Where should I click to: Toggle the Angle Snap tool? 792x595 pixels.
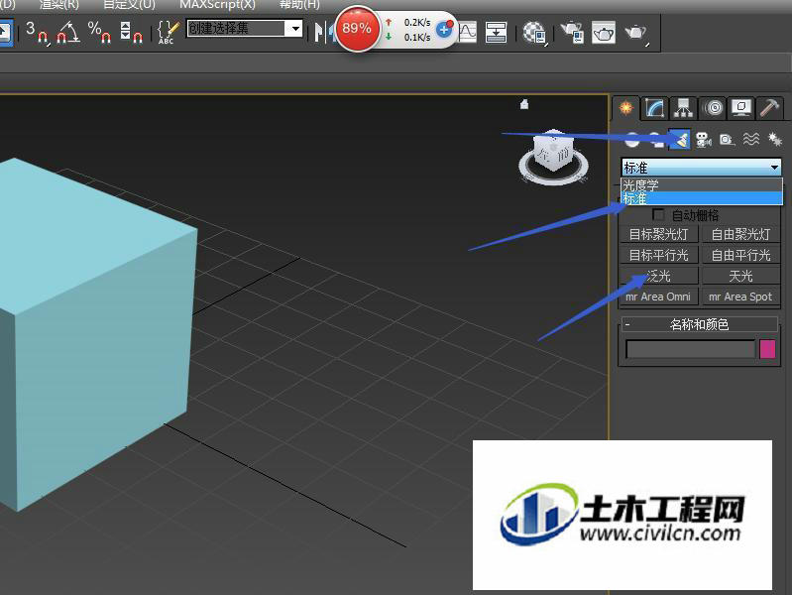(67, 33)
